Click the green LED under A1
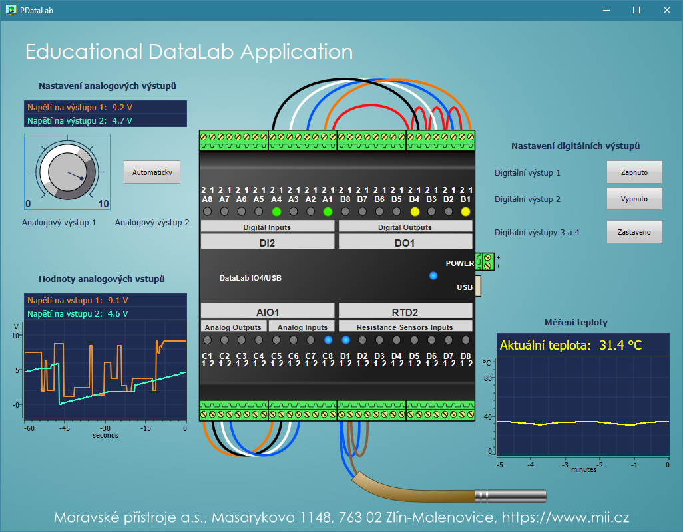Image resolution: width=683 pixels, height=532 pixels. (328, 212)
